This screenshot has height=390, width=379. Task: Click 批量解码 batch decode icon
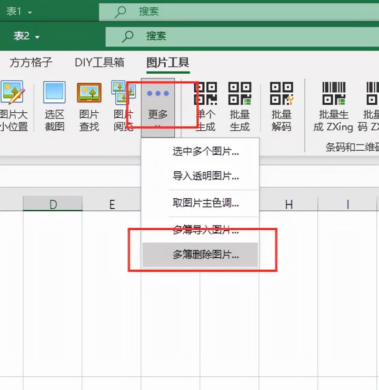pos(282,106)
